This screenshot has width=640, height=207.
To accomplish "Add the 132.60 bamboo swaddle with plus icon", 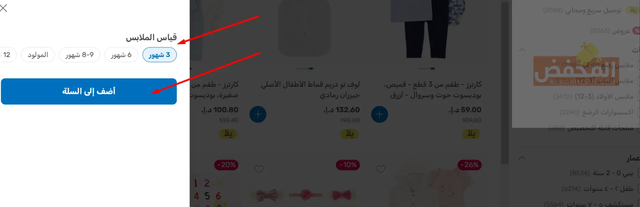I will pos(258,114).
